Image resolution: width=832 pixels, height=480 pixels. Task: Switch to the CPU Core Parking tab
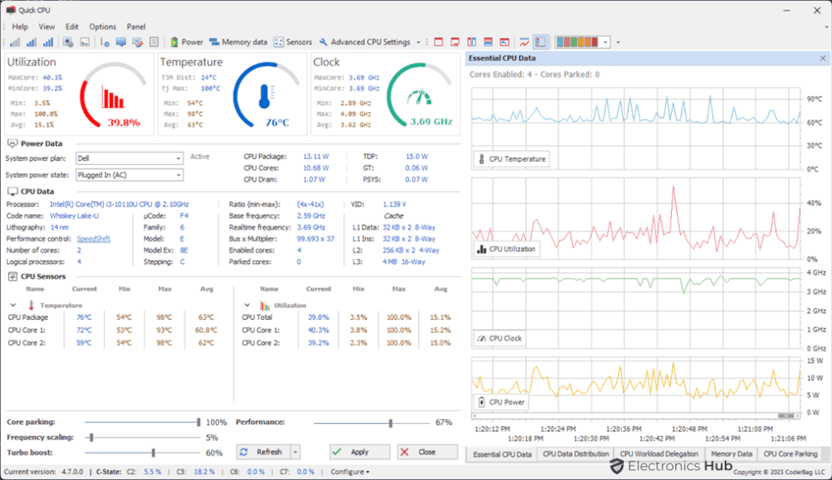click(x=792, y=453)
